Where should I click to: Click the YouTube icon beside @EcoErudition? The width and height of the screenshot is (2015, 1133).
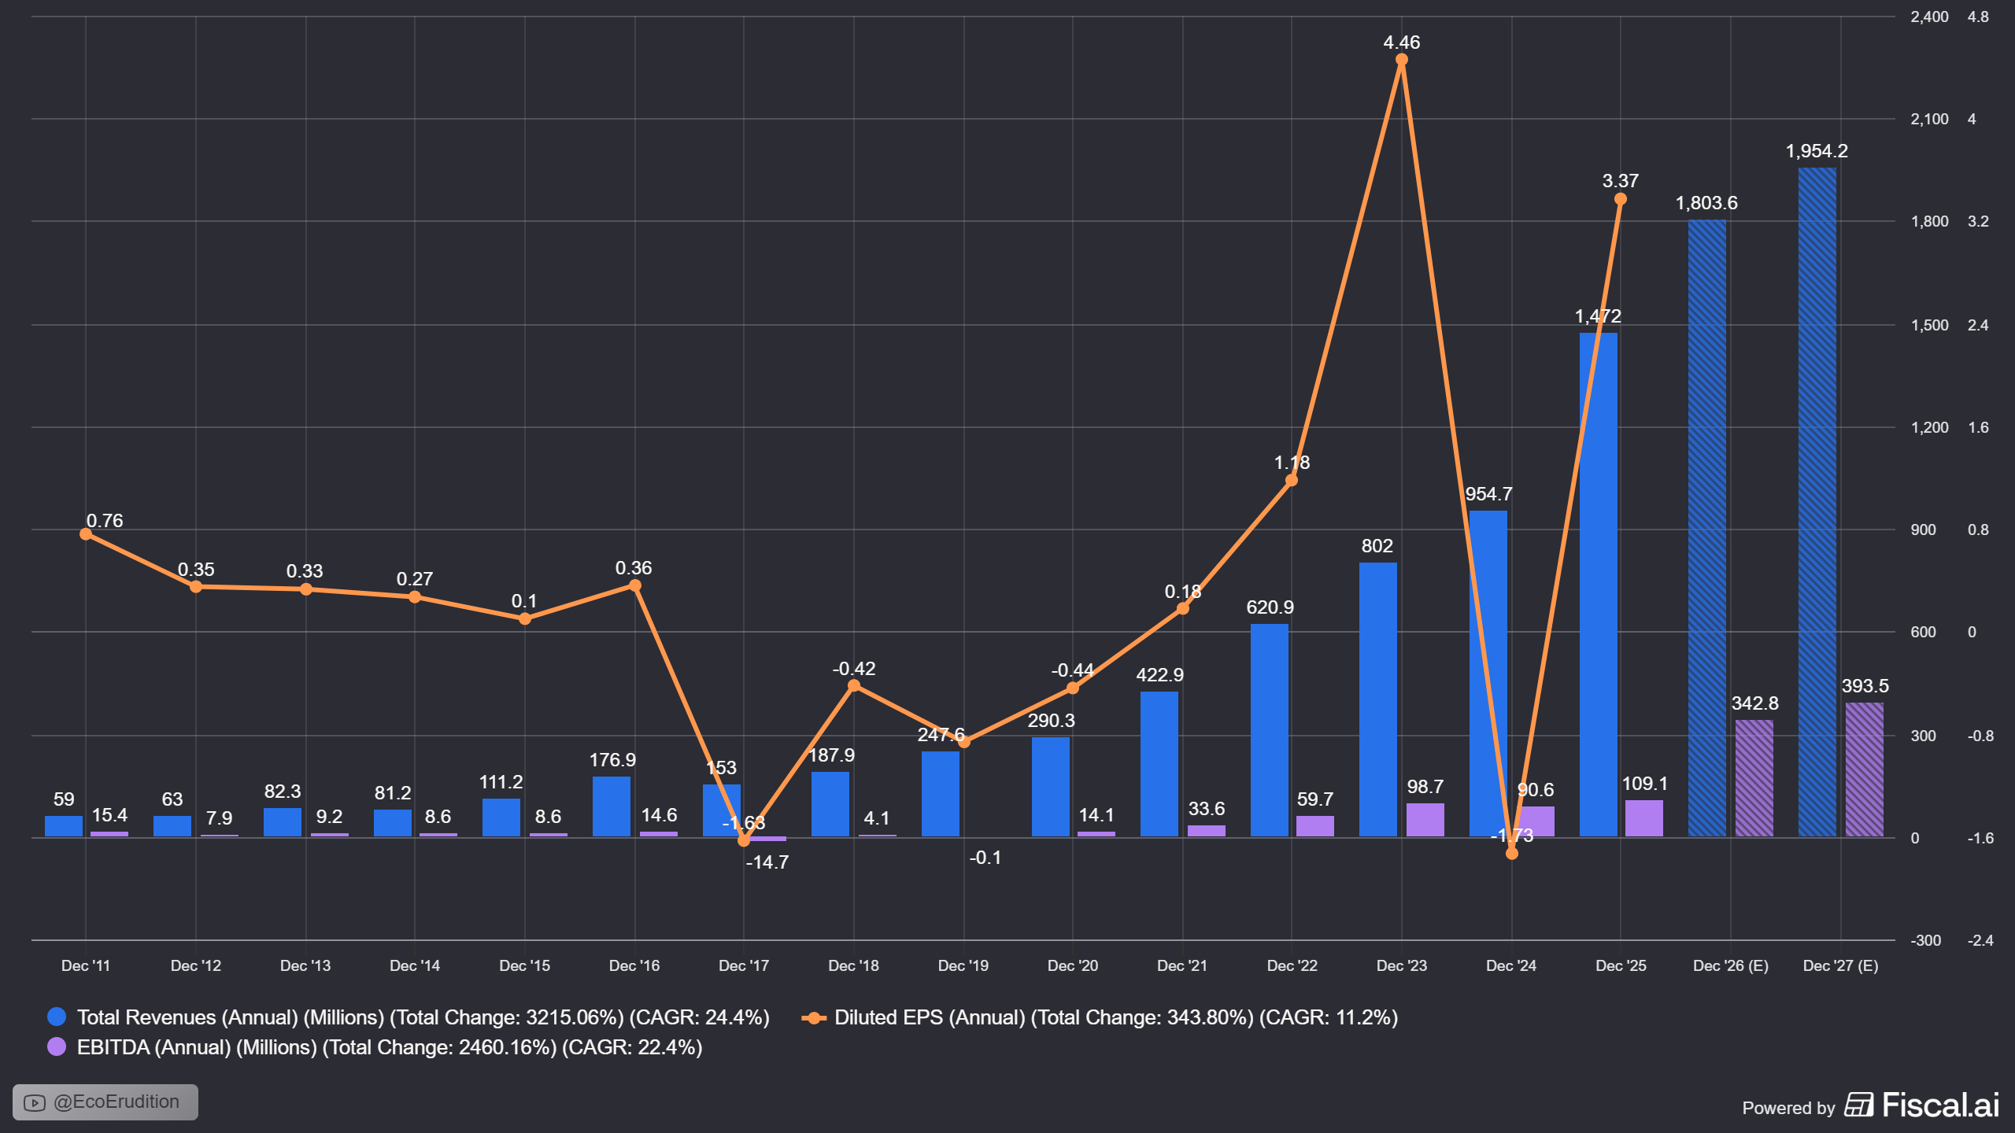35,1102
